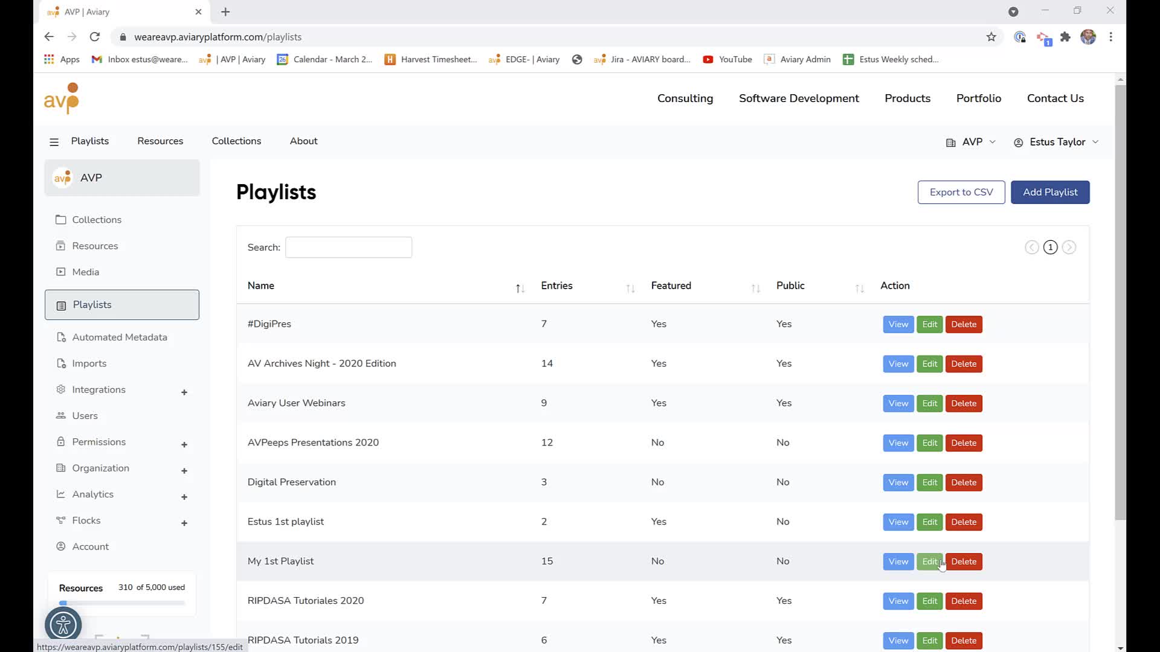Screen dimensions: 1160x652
Task: Open the Calendar bookmark
Action: [x=324, y=59]
